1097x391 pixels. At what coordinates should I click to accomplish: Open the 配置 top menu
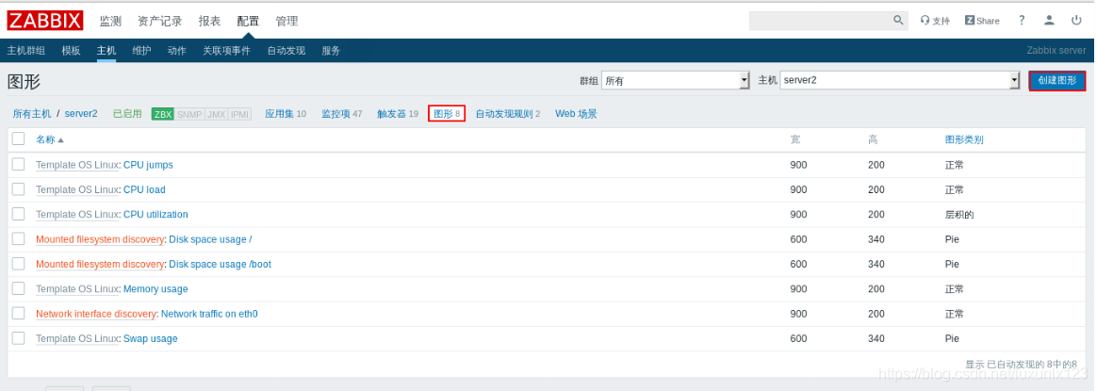pos(248,21)
